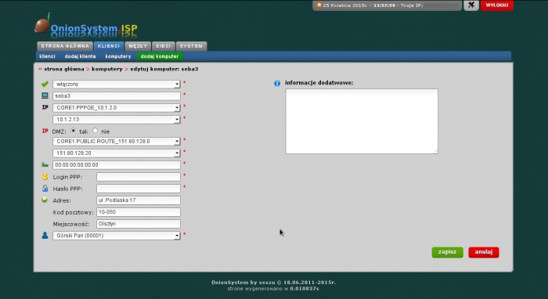Click the blue person icon beside client dropdown
This screenshot has height=299, width=548.
45,236
